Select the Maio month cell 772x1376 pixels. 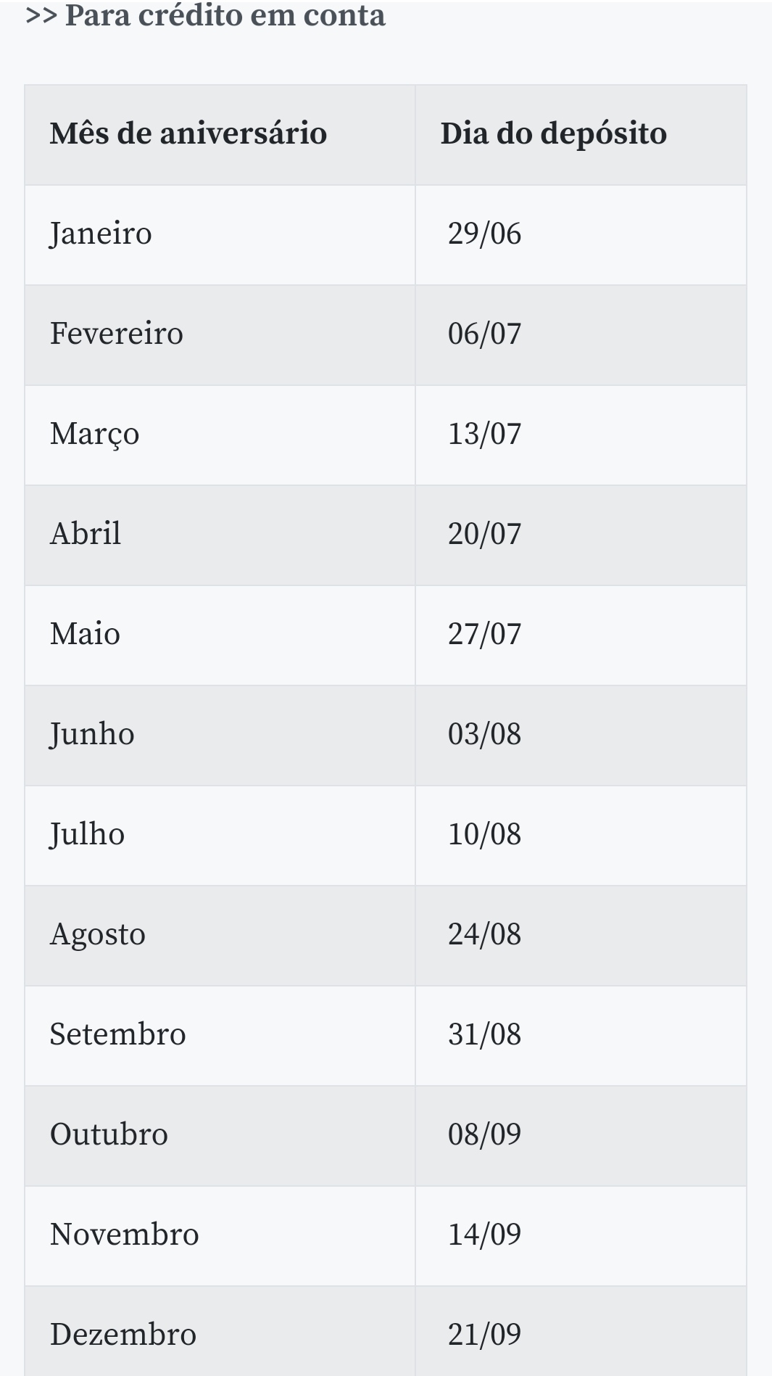pyautogui.click(x=85, y=635)
